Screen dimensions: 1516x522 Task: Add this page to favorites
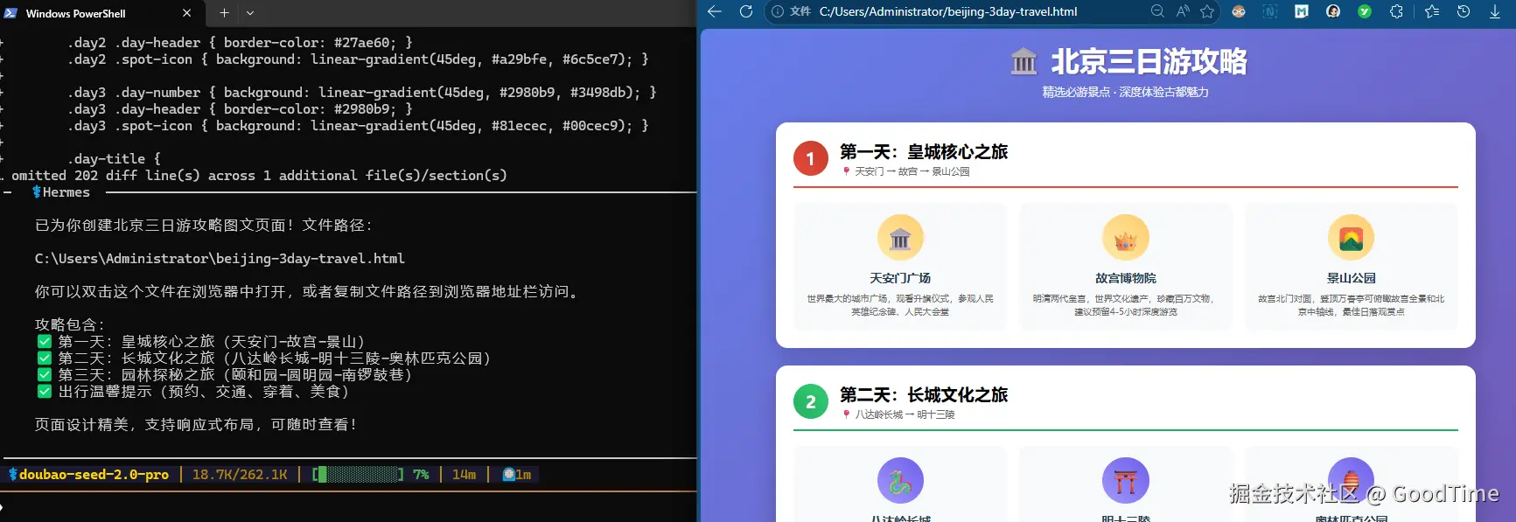tap(1207, 11)
